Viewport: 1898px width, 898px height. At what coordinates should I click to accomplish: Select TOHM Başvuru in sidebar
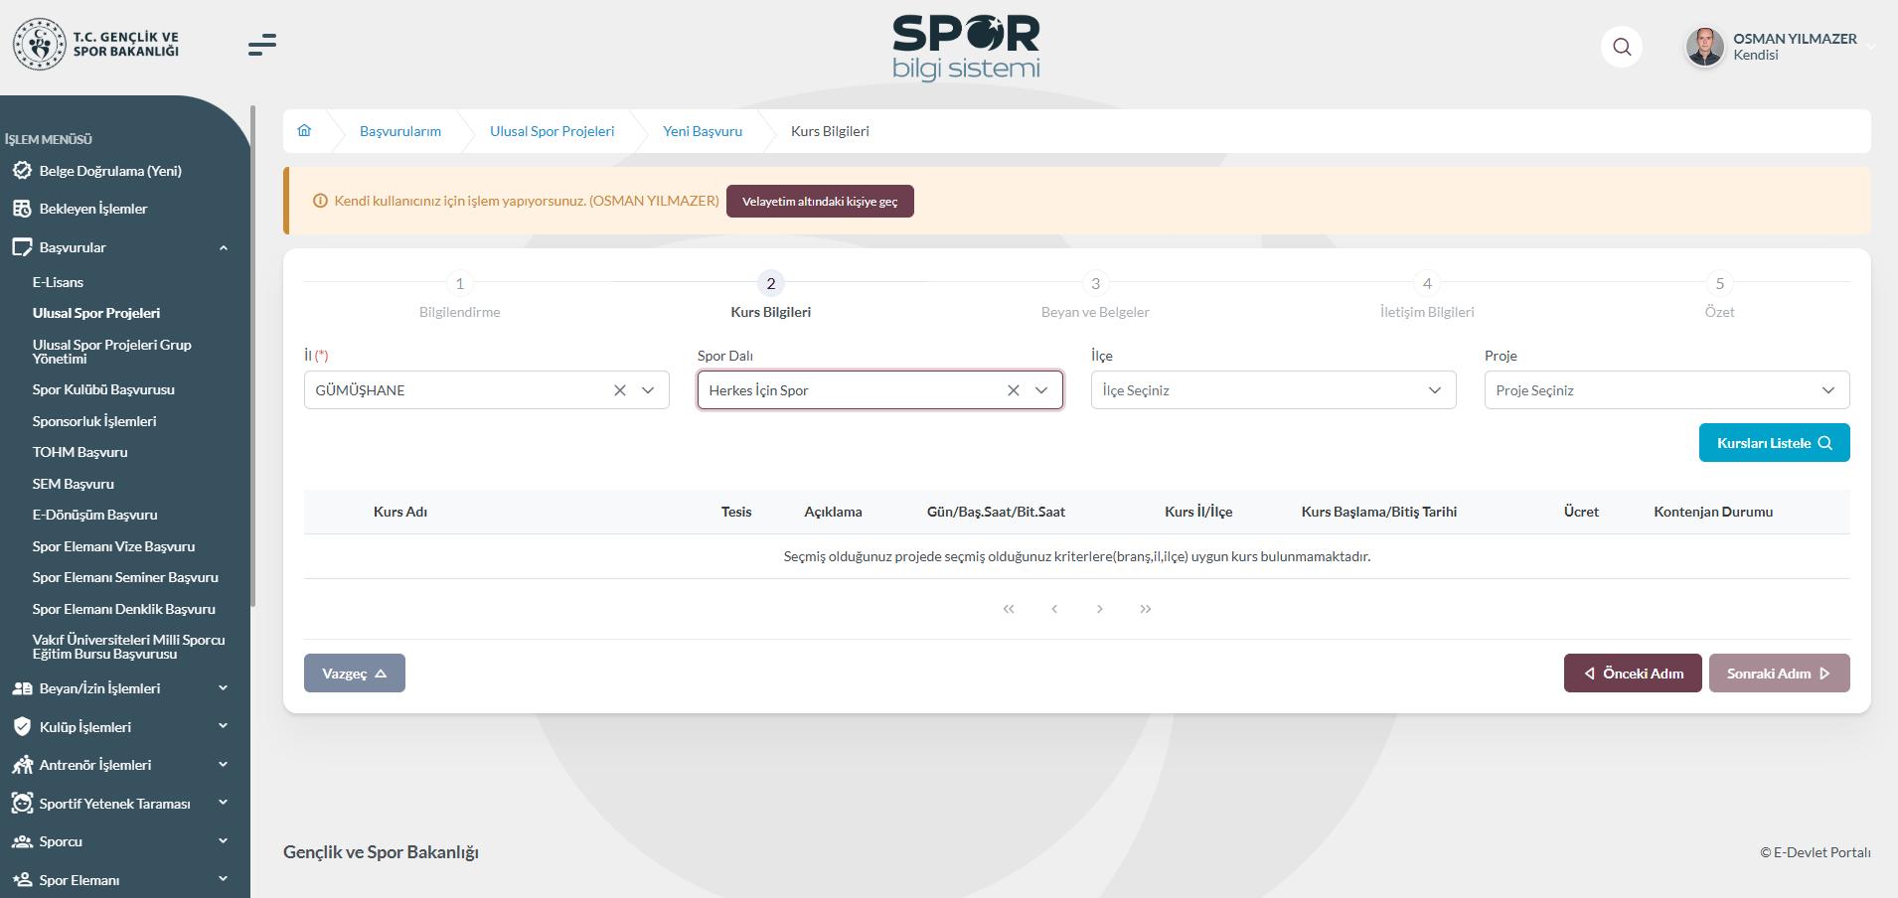click(79, 452)
